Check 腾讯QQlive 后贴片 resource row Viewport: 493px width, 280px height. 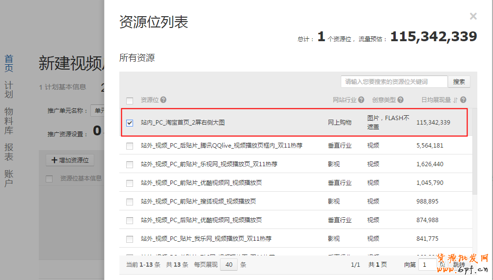pyautogui.click(x=130, y=146)
